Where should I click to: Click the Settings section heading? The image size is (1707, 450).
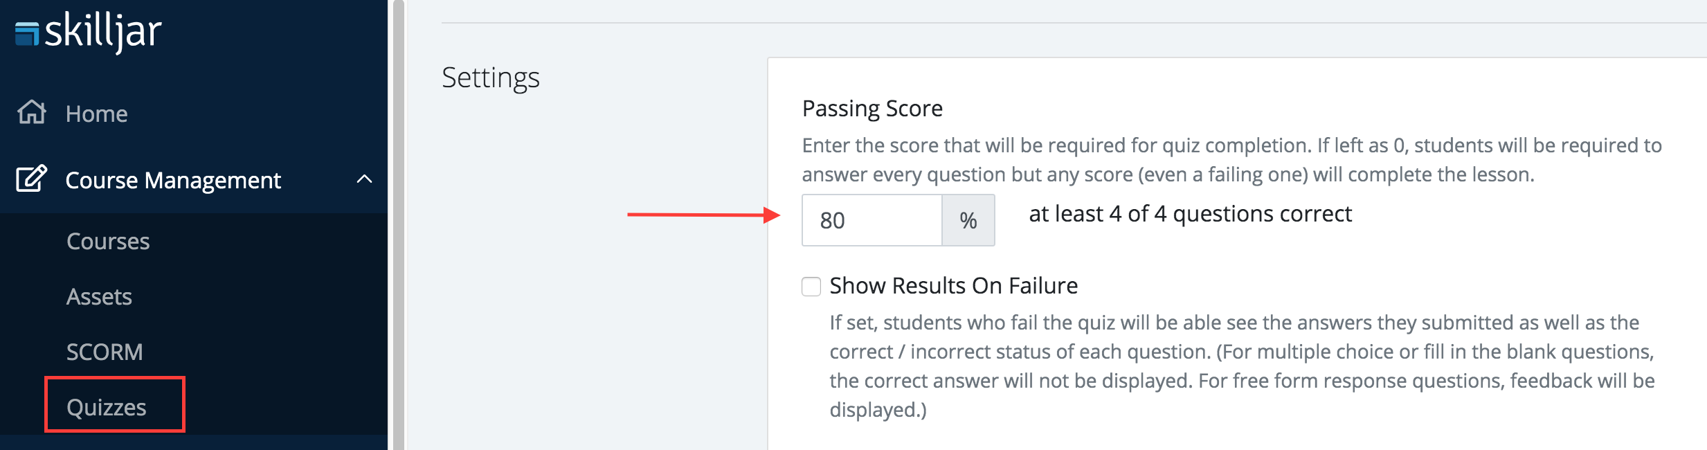tap(490, 78)
